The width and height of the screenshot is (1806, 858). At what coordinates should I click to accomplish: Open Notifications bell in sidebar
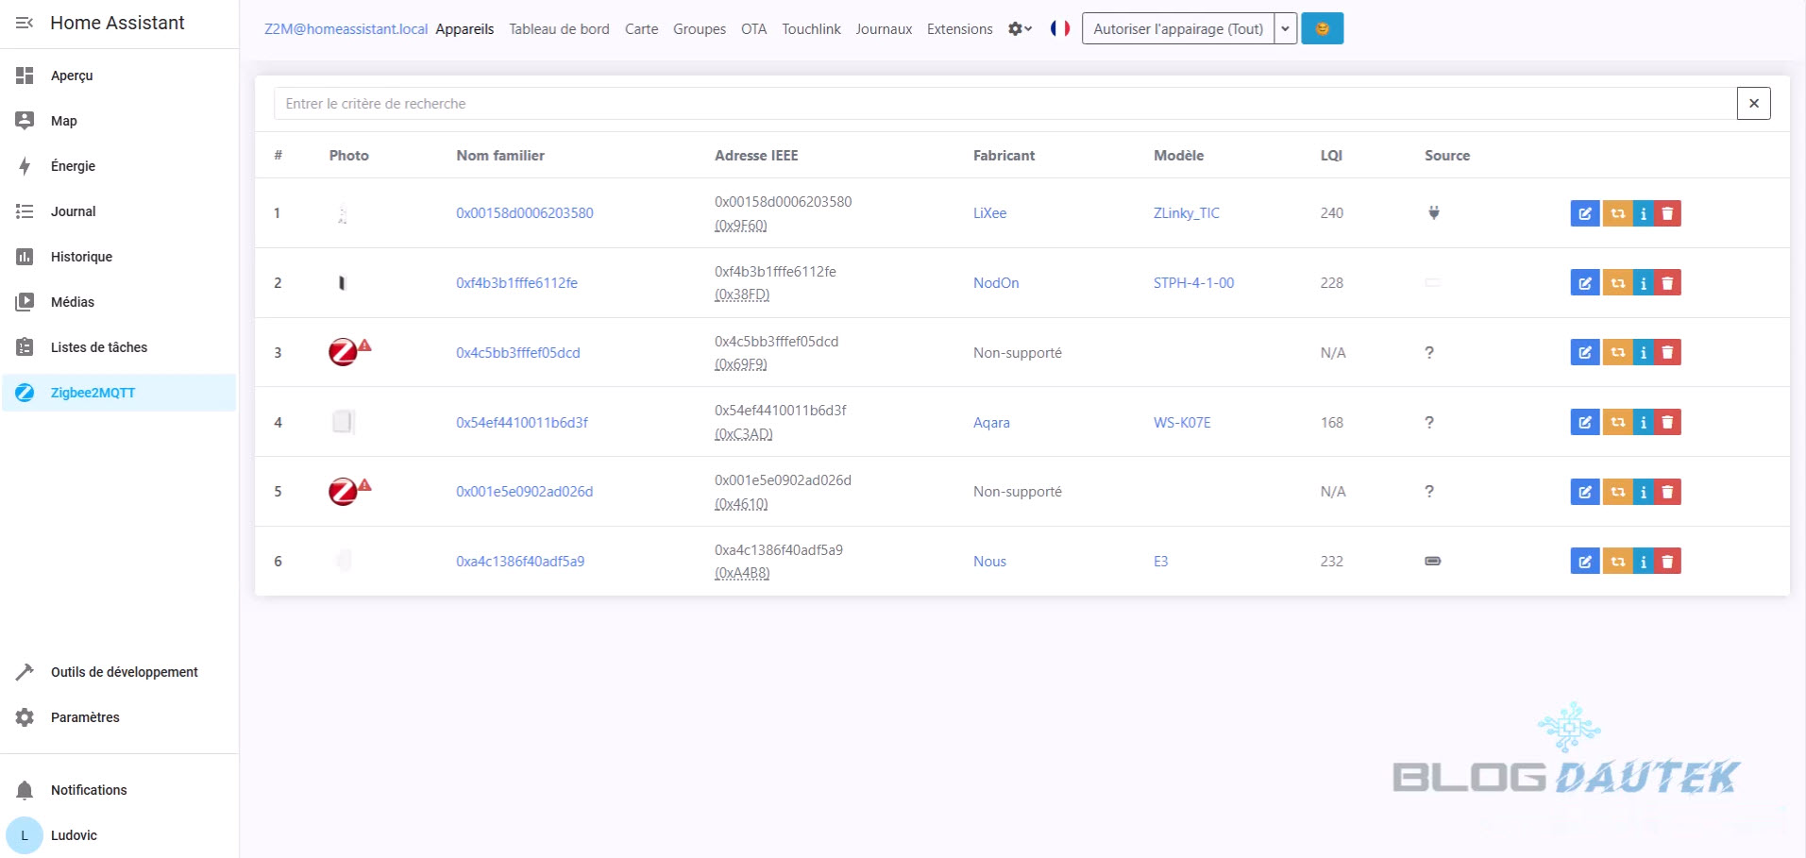pyautogui.click(x=25, y=790)
